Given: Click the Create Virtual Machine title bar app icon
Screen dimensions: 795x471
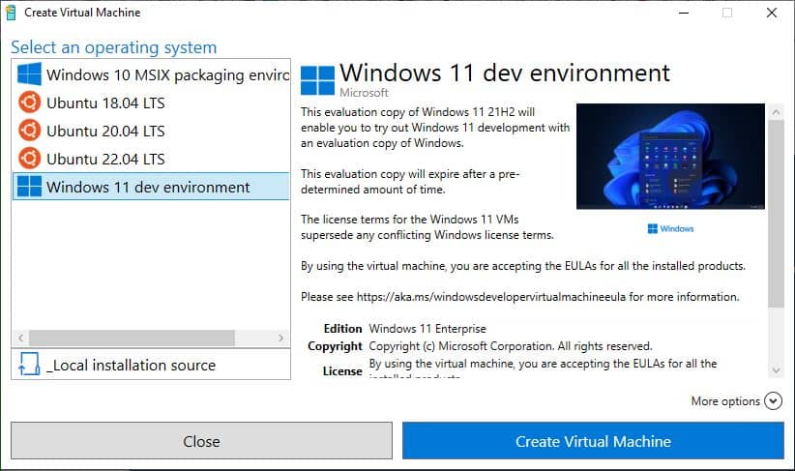Looking at the screenshot, I should (11, 13).
